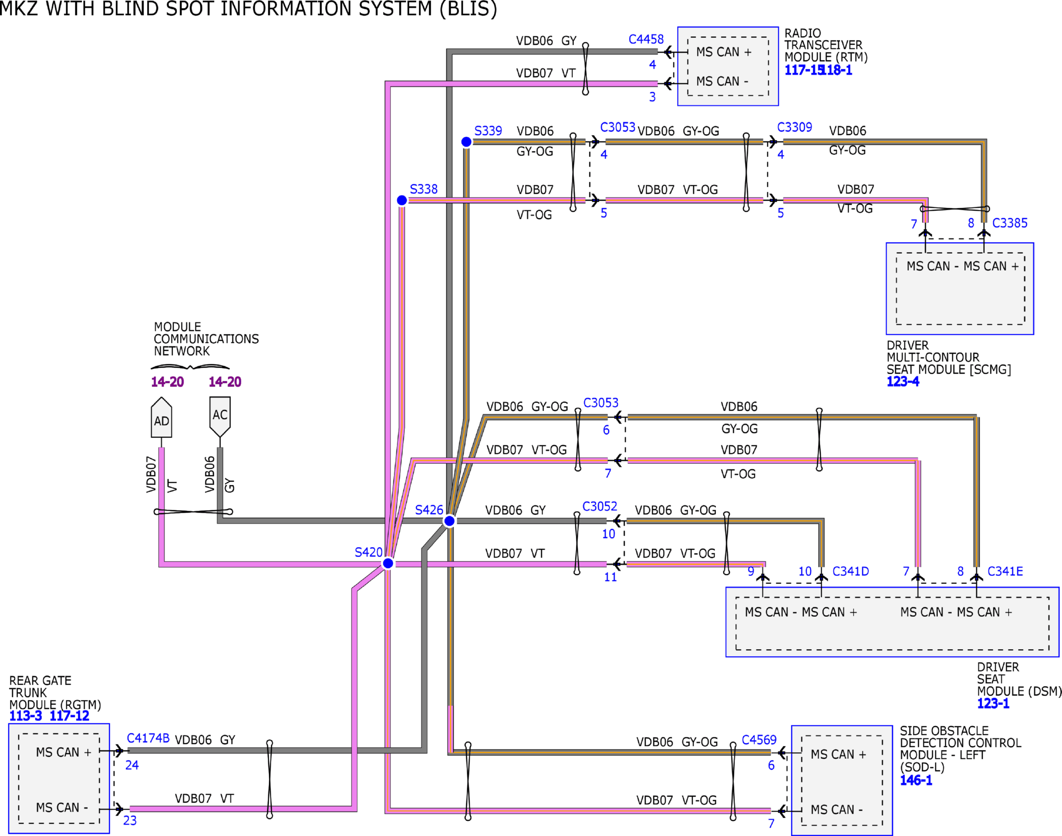
Task: Click the 'DRIVER MULTI-CONTOUR SEAT MODULE [SCMG]' label
Action: [x=949, y=358]
